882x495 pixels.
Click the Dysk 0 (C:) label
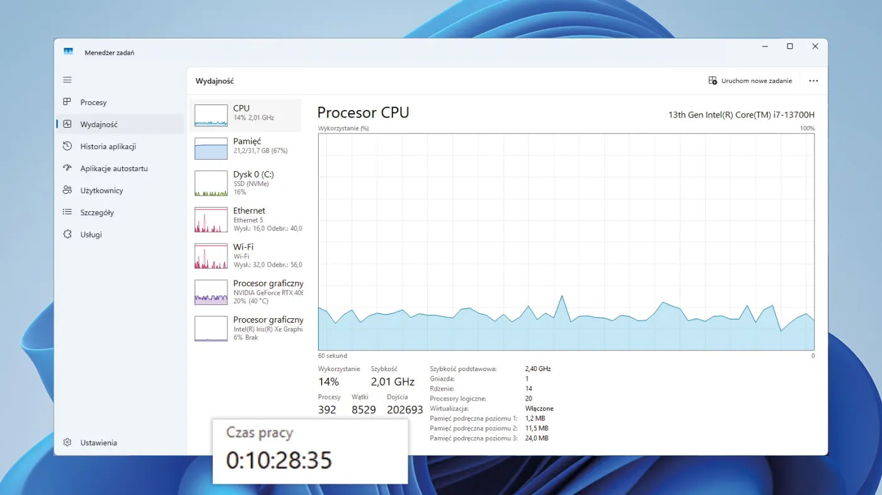[x=253, y=174]
